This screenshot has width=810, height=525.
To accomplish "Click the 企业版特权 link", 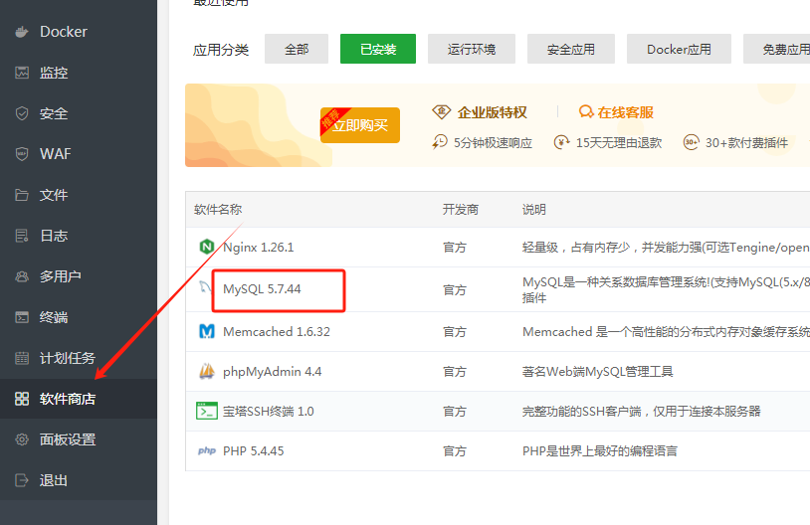I will coord(492,112).
